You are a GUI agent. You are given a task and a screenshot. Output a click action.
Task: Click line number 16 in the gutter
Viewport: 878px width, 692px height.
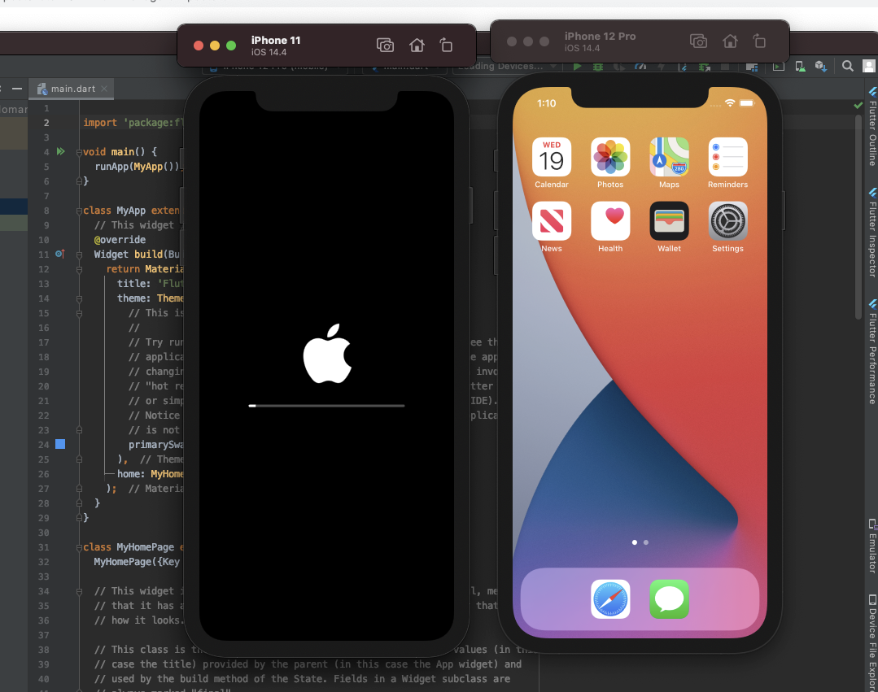[44, 328]
